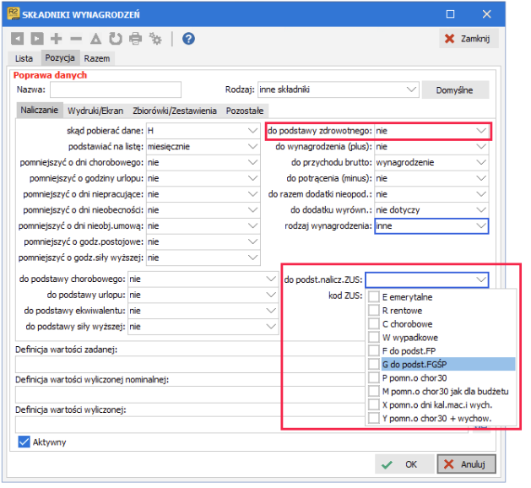This screenshot has width=531, height=488.
Task: Check E emerytalne option
Action: pyautogui.click(x=374, y=296)
